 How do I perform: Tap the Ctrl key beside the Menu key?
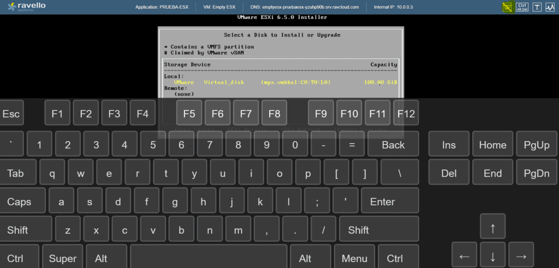coord(398,256)
